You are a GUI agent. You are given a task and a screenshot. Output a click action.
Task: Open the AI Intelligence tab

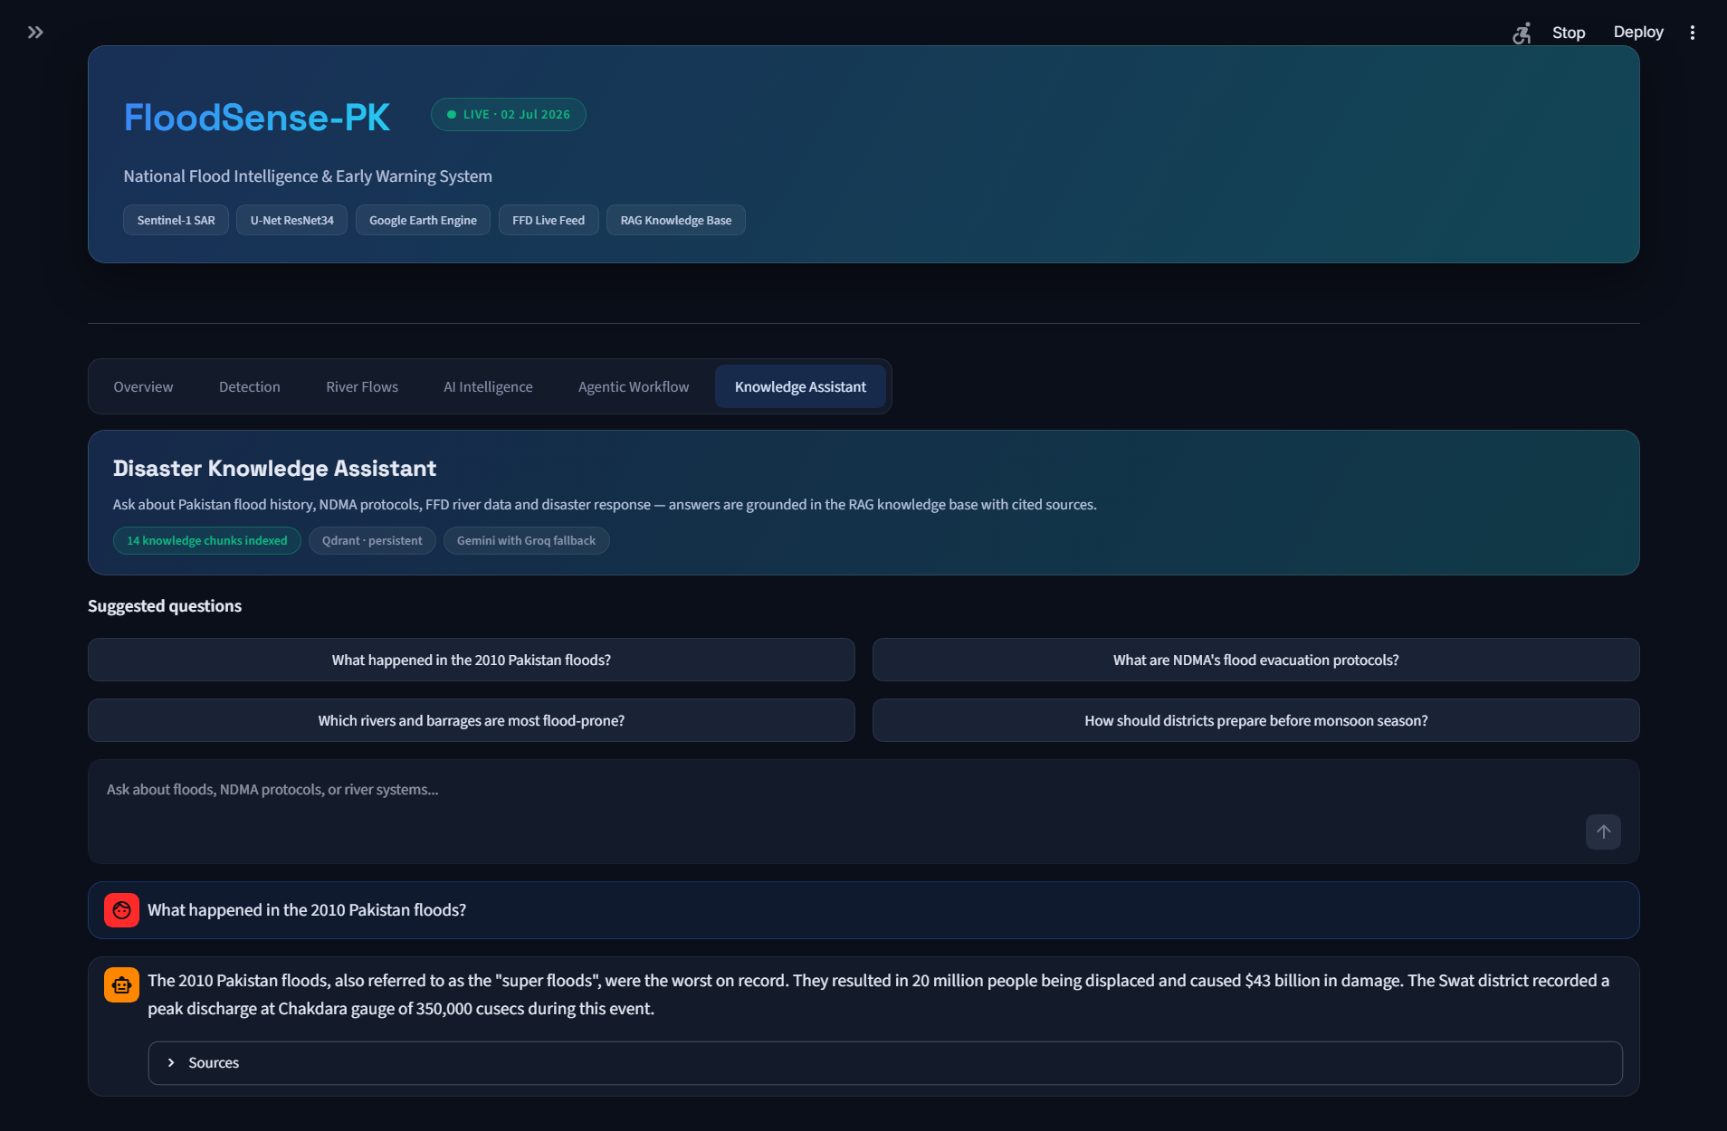[x=488, y=386]
